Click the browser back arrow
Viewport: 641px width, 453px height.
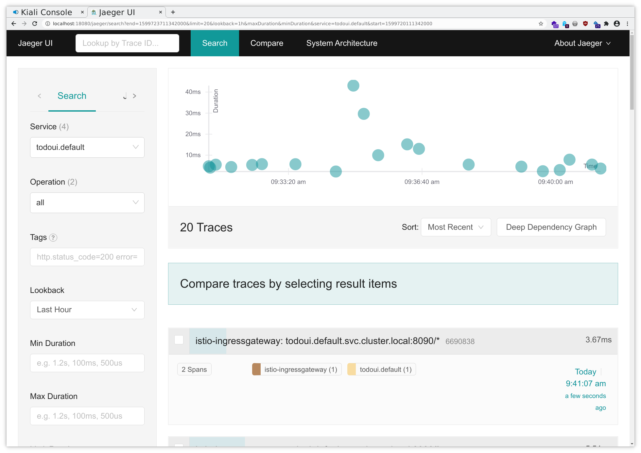point(14,24)
